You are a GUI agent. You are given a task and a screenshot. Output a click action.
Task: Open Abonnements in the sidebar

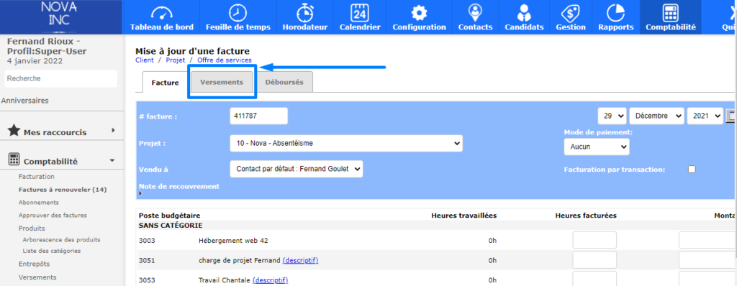click(39, 203)
